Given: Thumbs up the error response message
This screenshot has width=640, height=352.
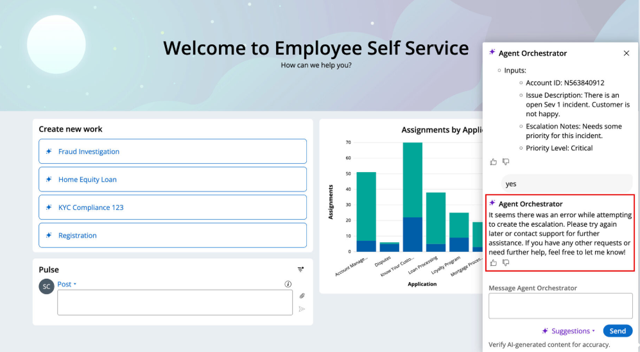Looking at the screenshot, I should (x=494, y=263).
